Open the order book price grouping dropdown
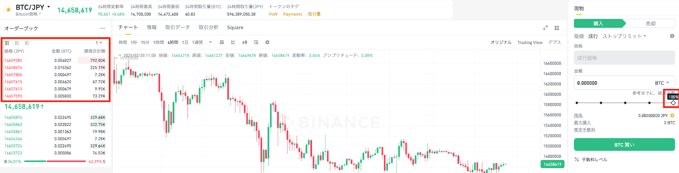679x173 pixels. 99,43
